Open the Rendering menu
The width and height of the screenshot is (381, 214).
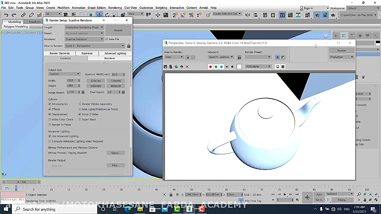[115, 8]
